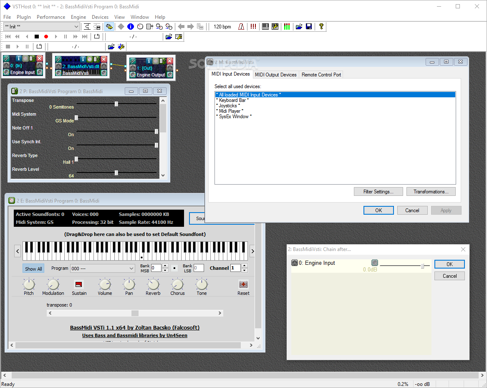Click the info icon on BassMidiVsti.dll module
487x388 pixels.
click(83, 59)
